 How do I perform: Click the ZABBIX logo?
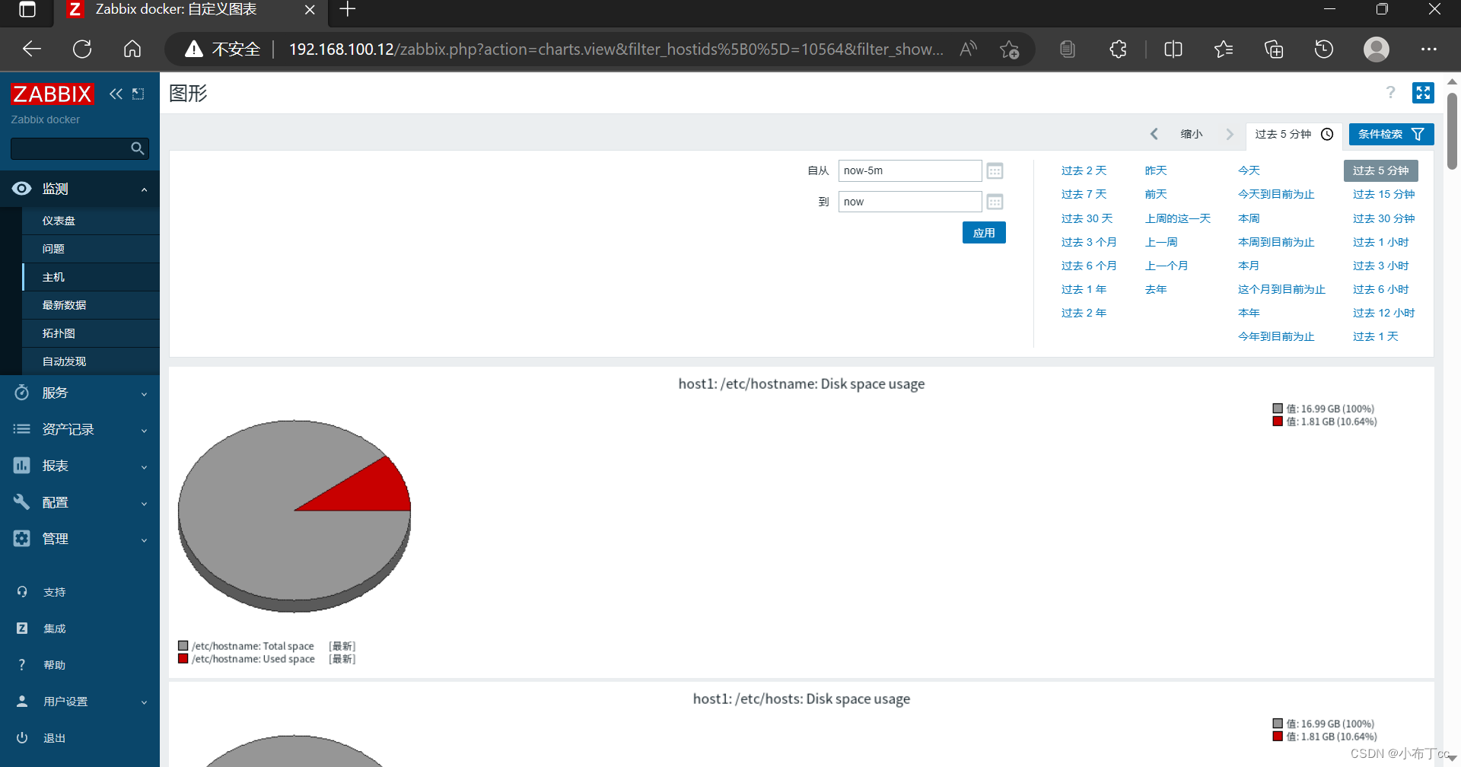coord(52,94)
